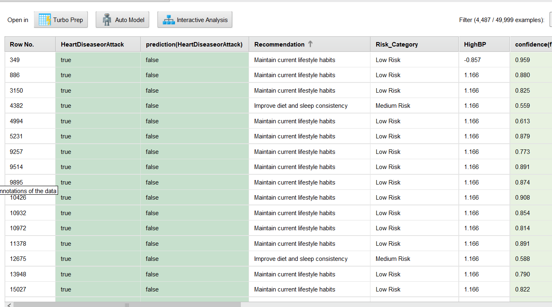
Task: Toggle the Recommendation column sort arrow
Action: point(310,44)
